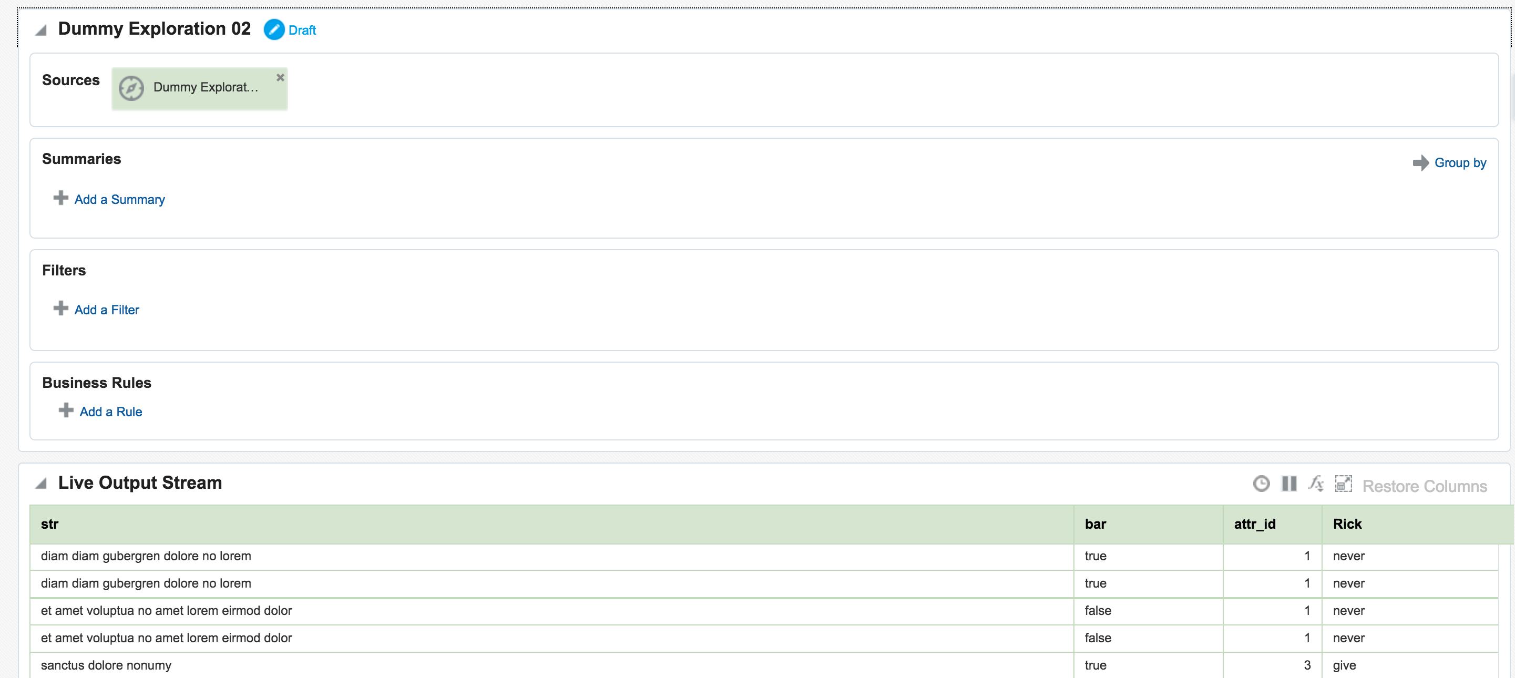Click the Add a Rule link
Viewport: 1515px width, 678px height.
110,412
